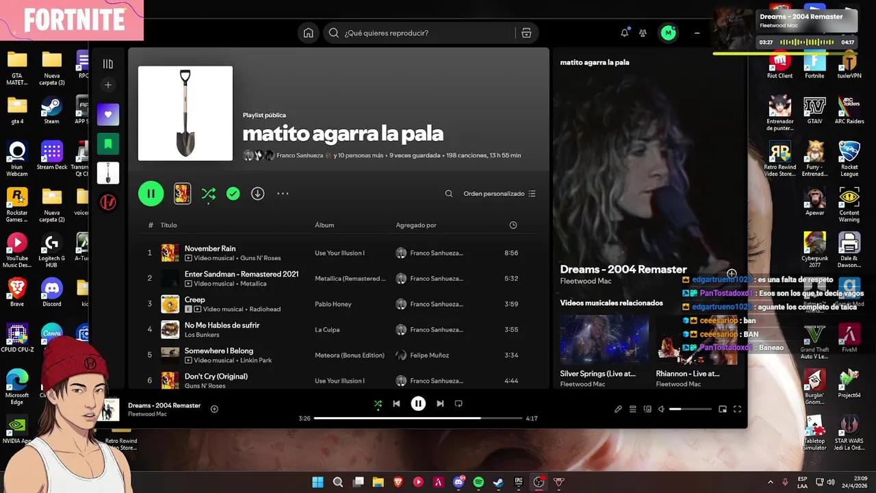Open Windows Start menu
The width and height of the screenshot is (876, 493).
click(318, 482)
